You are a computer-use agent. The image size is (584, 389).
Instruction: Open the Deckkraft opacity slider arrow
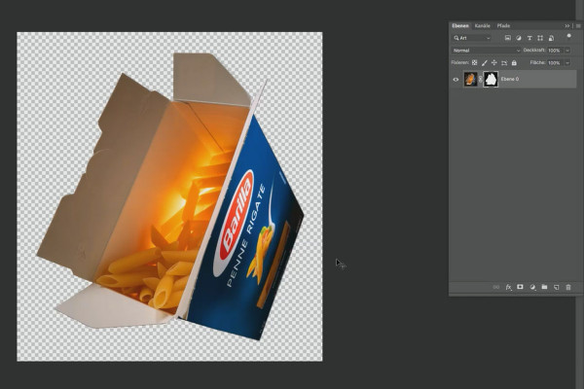[567, 51]
